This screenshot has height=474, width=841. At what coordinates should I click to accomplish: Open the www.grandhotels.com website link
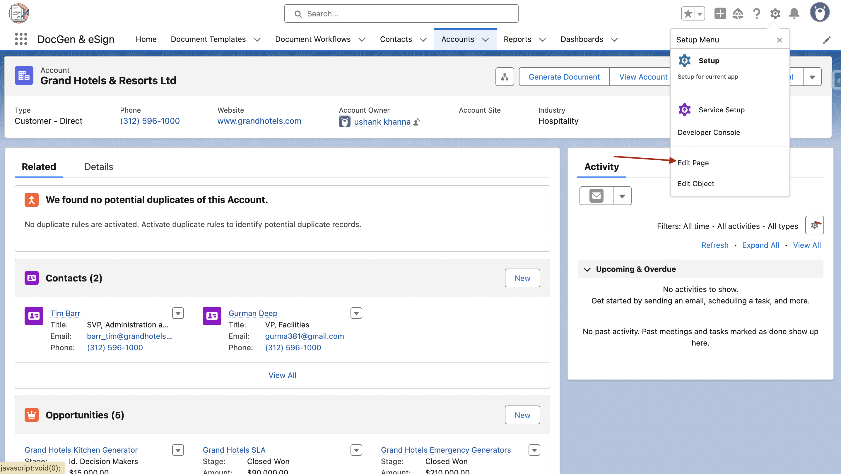tap(259, 121)
